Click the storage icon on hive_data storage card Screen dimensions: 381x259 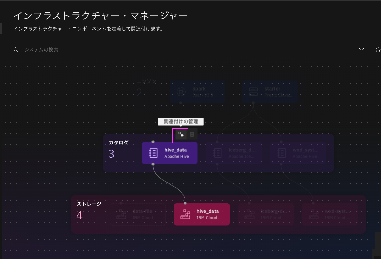click(x=186, y=214)
